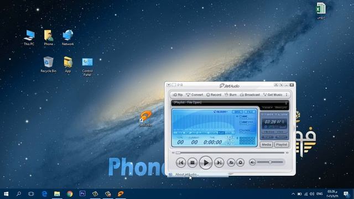Select the FILE mode button
This screenshot has width=354, height=199.
point(249,112)
